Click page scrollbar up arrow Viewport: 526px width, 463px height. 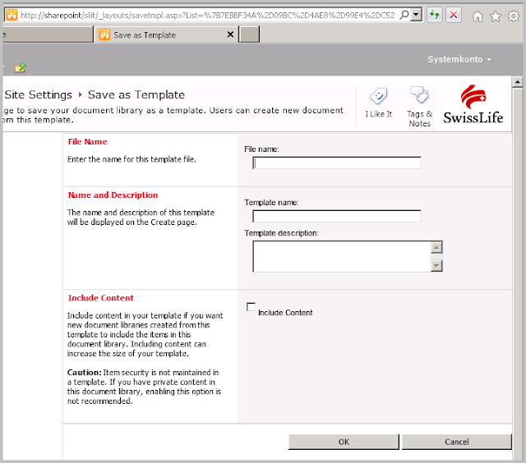coord(517,82)
